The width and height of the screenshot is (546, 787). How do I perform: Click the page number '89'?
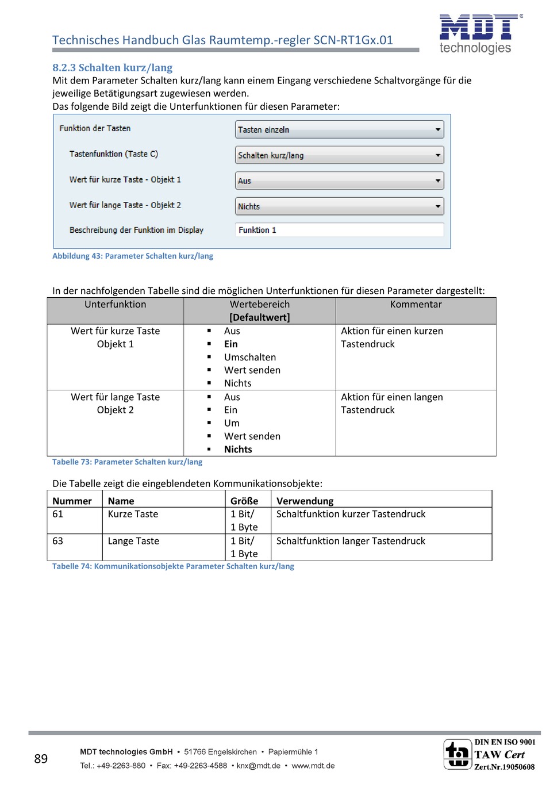[x=41, y=759]
